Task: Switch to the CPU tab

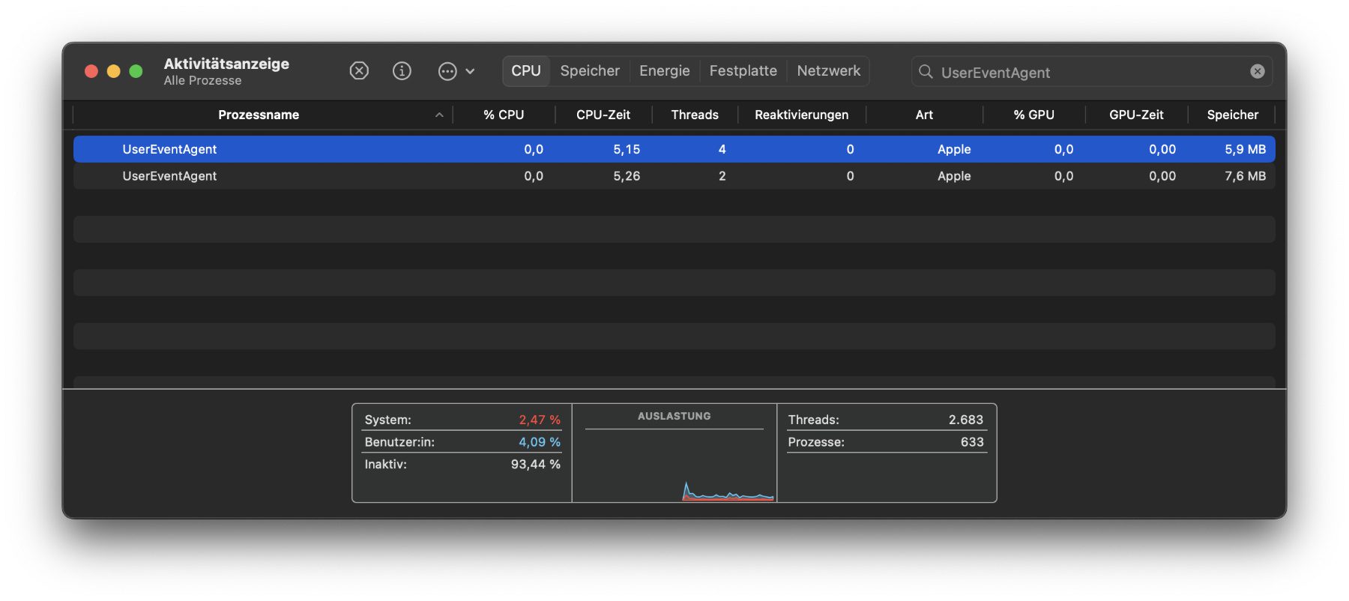Action: click(525, 71)
